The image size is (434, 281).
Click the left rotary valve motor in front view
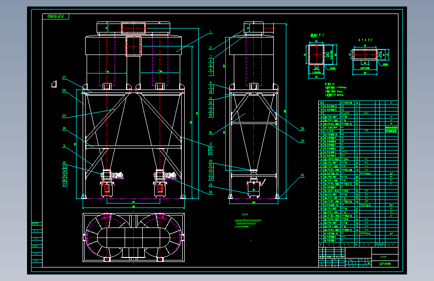click(118, 175)
